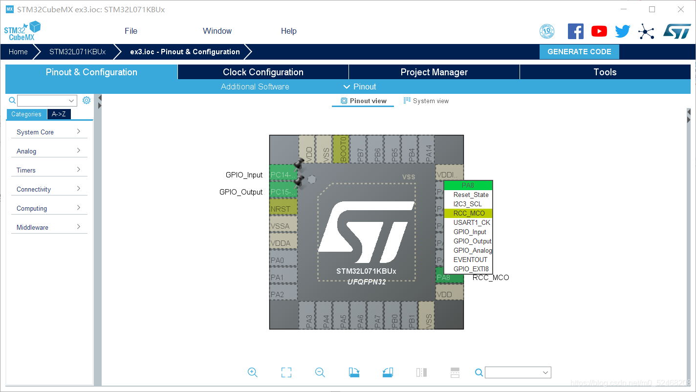This screenshot has height=392, width=696.
Task: Open the pin search dropdown
Action: coord(545,372)
